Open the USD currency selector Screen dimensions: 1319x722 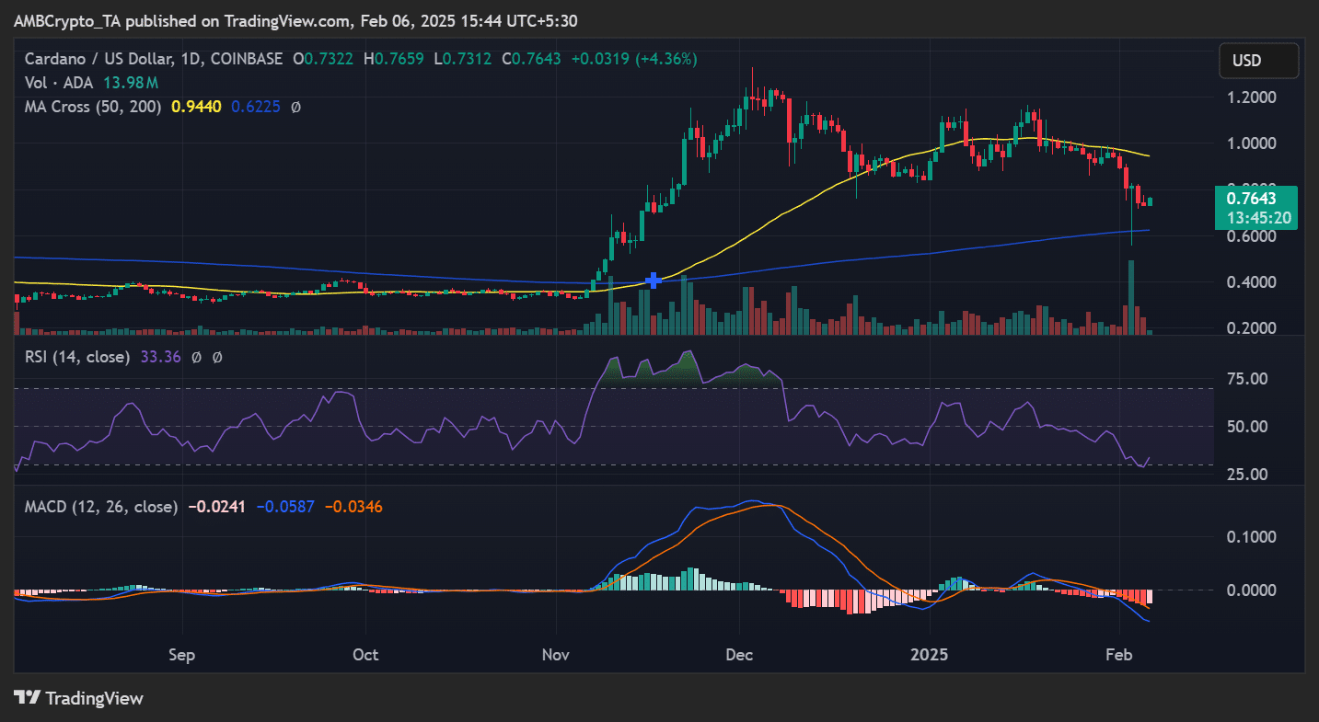(1258, 61)
